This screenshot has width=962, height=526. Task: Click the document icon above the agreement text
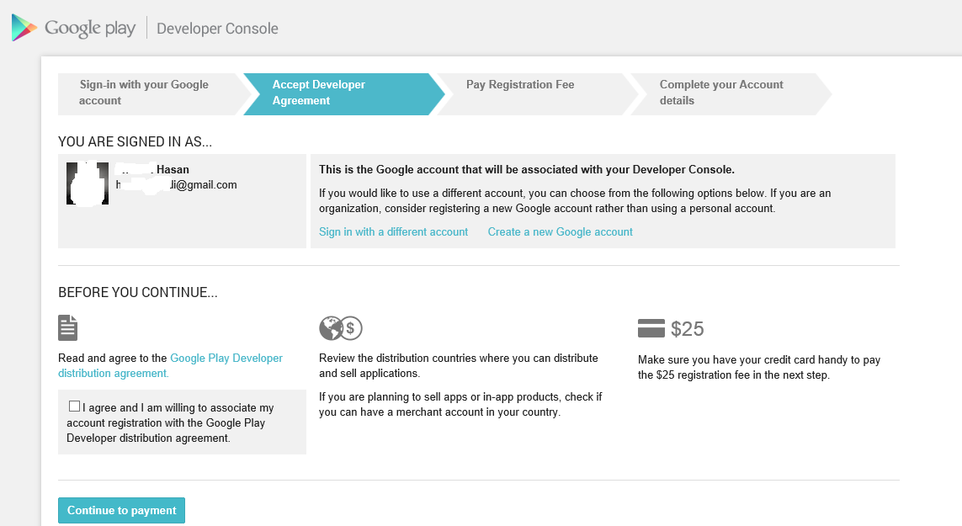point(68,328)
